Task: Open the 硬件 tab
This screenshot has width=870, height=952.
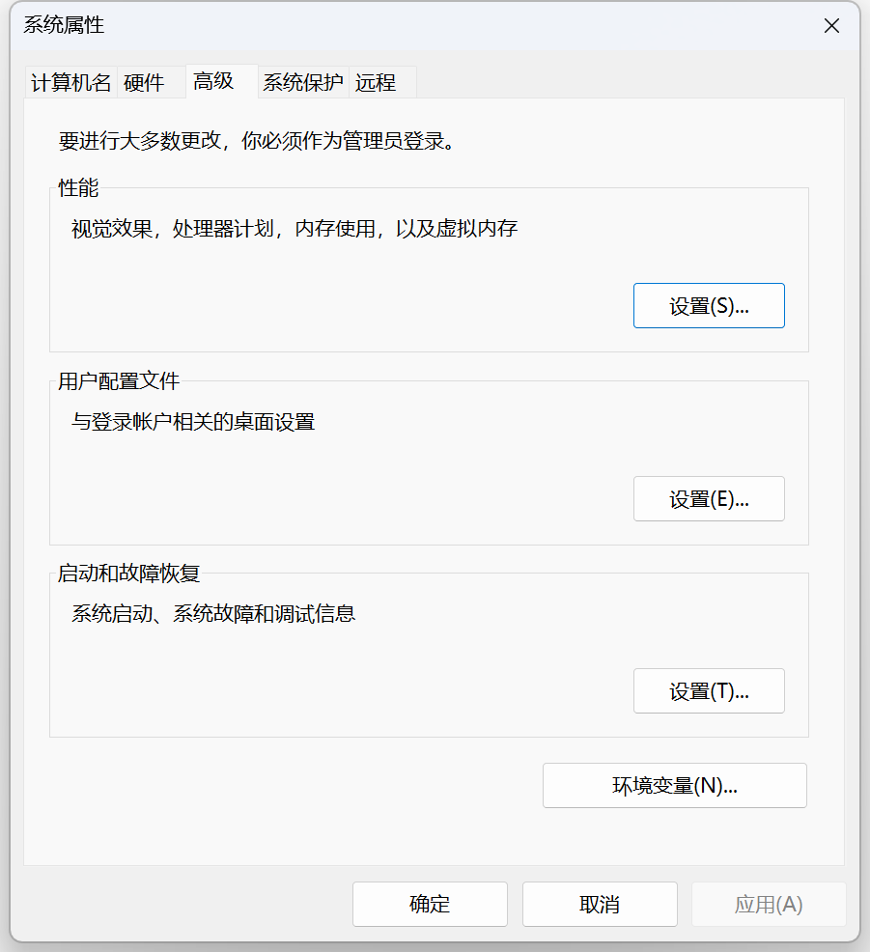Action: pyautogui.click(x=145, y=83)
